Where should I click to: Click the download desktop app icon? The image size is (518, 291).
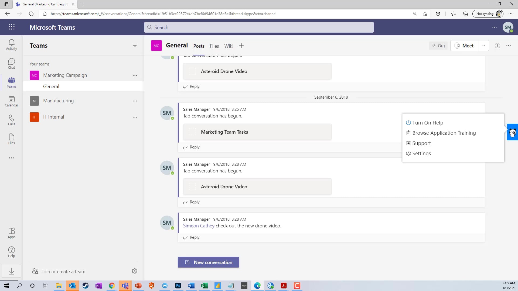click(x=11, y=271)
